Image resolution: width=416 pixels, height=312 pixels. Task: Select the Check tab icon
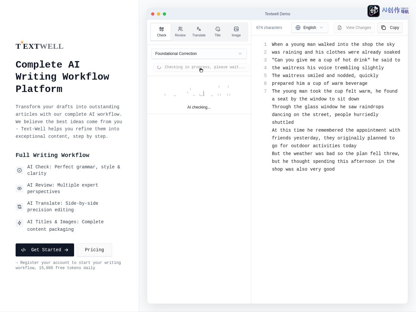(x=162, y=29)
